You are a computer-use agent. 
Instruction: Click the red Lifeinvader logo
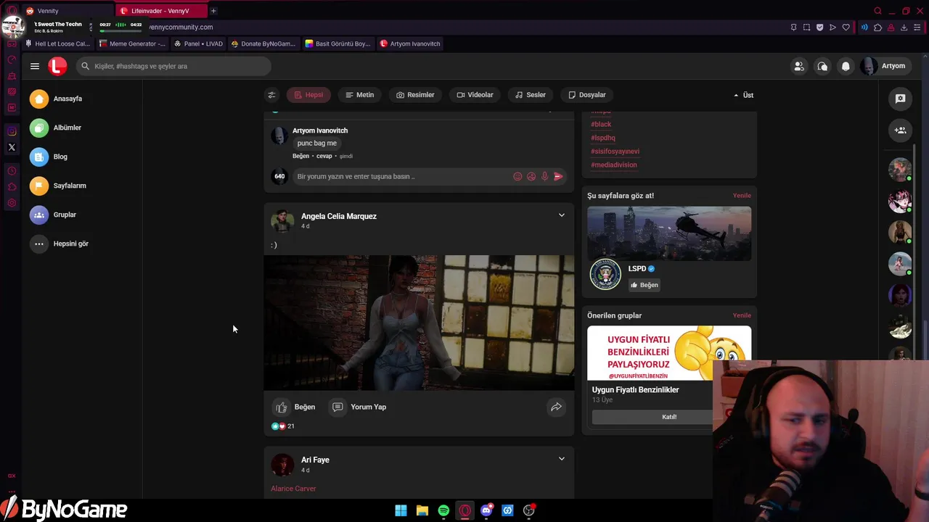57,66
